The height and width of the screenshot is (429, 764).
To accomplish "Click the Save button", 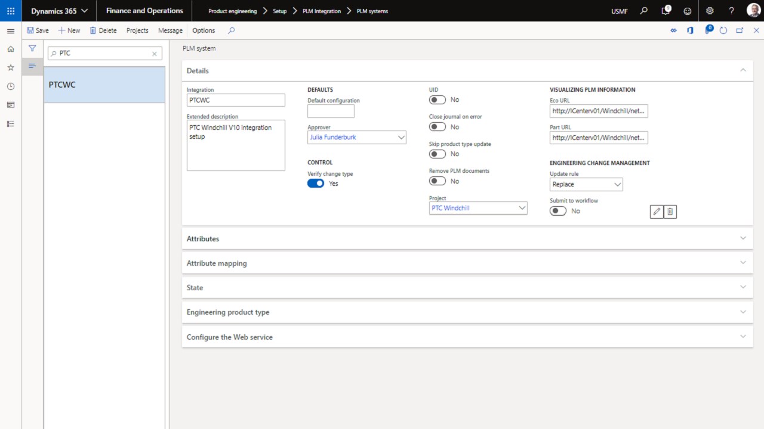I will (x=38, y=30).
